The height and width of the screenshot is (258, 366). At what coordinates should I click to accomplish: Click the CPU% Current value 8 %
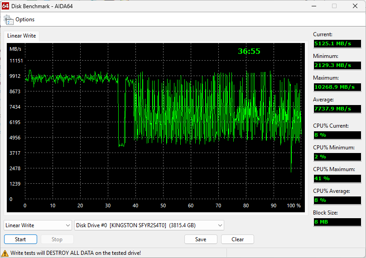click(x=337, y=135)
